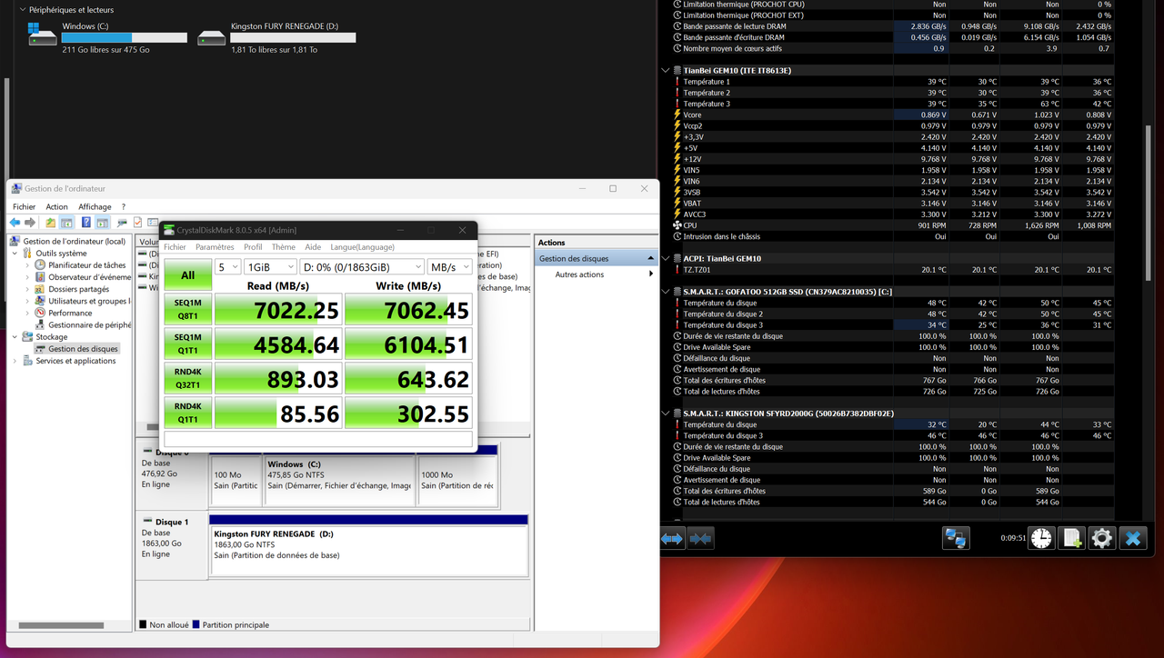Image resolution: width=1164 pixels, height=658 pixels.
Task: Click the Kingston FURY RENEGADE (D:) drive icon
Action: [211, 38]
